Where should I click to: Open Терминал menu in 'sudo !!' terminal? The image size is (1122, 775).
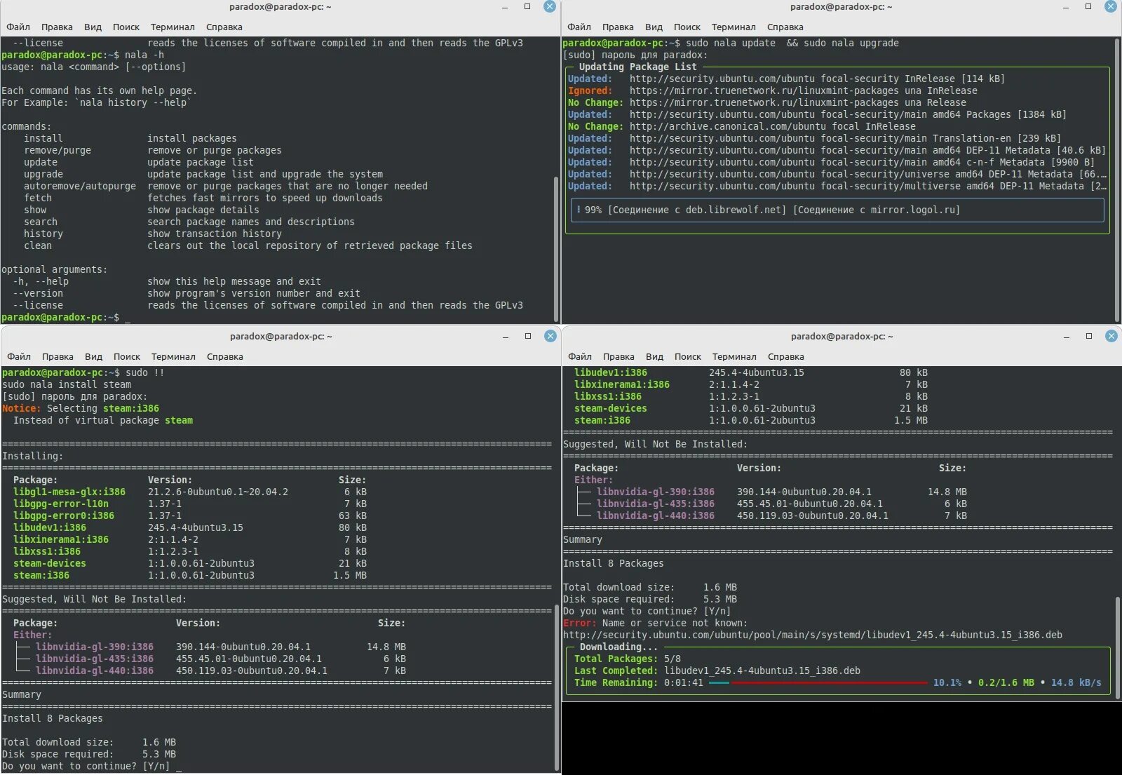pyautogui.click(x=173, y=356)
